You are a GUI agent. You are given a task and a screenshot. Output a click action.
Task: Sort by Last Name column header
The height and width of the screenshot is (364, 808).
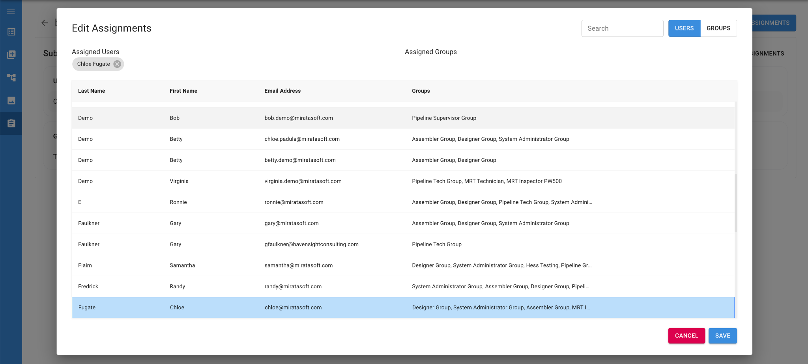[92, 91]
